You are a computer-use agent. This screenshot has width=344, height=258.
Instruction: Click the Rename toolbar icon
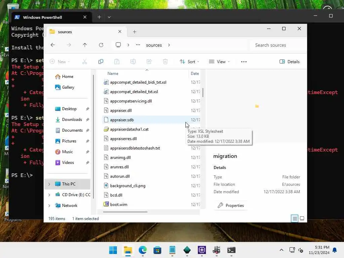pyautogui.click(x=133, y=62)
